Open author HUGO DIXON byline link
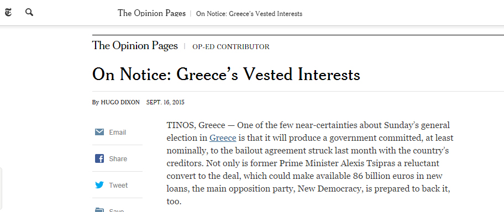Image resolution: width=504 pixels, height=212 pixels. pyautogui.click(x=120, y=103)
